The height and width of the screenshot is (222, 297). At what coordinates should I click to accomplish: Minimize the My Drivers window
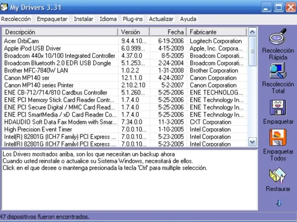click(x=266, y=7)
